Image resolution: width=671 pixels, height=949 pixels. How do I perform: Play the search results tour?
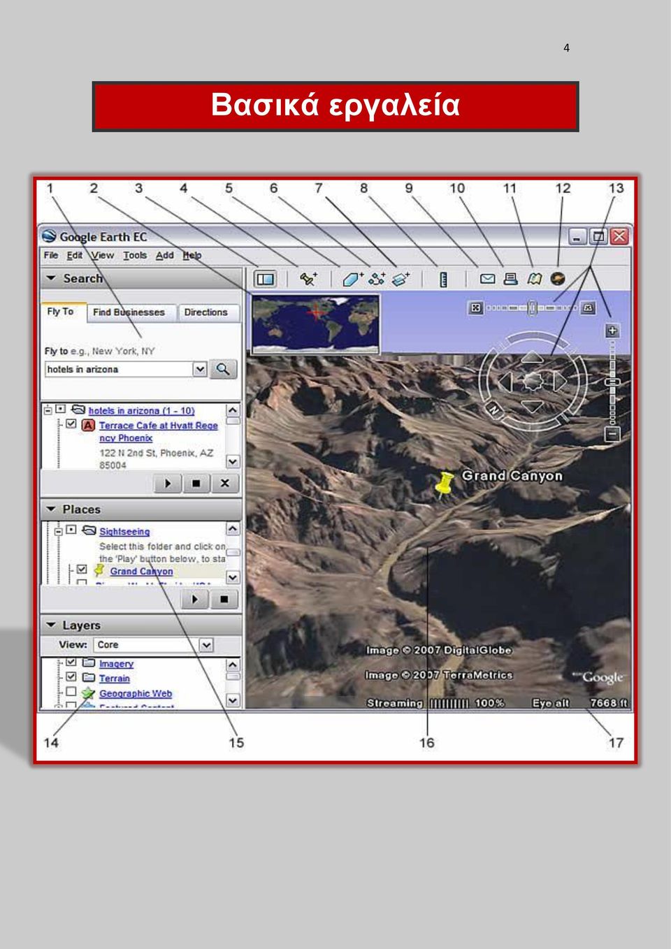(168, 483)
